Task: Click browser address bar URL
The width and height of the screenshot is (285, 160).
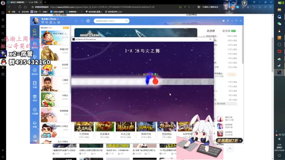Action: [102, 7]
